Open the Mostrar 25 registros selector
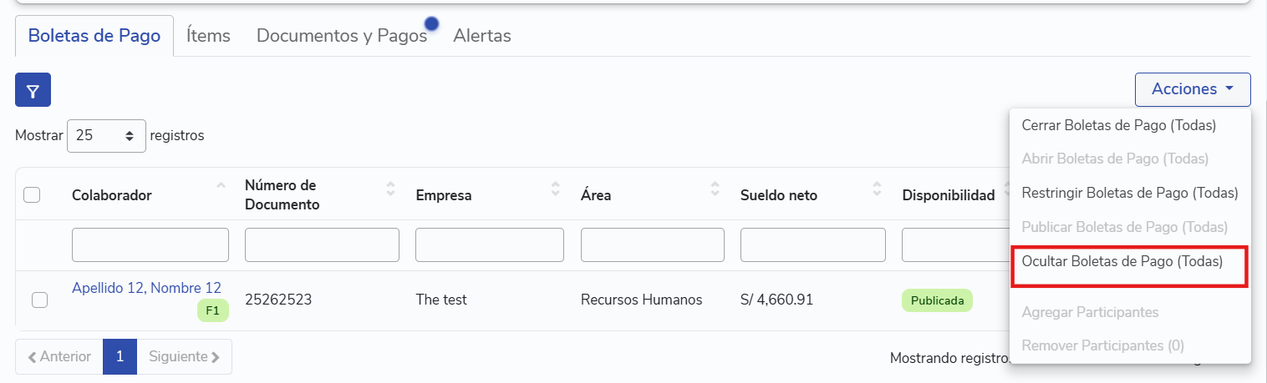The image size is (1267, 383). point(106,135)
